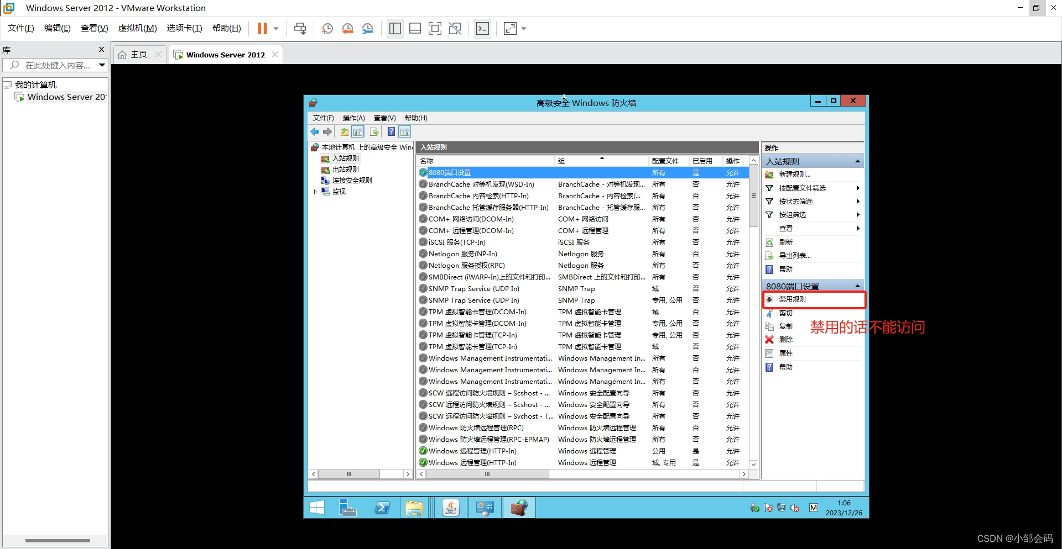Viewport: 1062px width, 549px height.
Task: Sort the rule list by the 名称 column header
Action: [485, 161]
